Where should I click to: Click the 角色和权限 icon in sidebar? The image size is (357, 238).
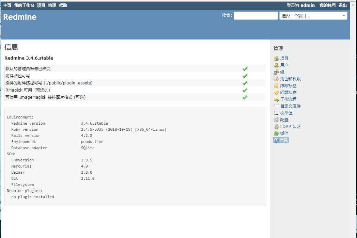276,79
